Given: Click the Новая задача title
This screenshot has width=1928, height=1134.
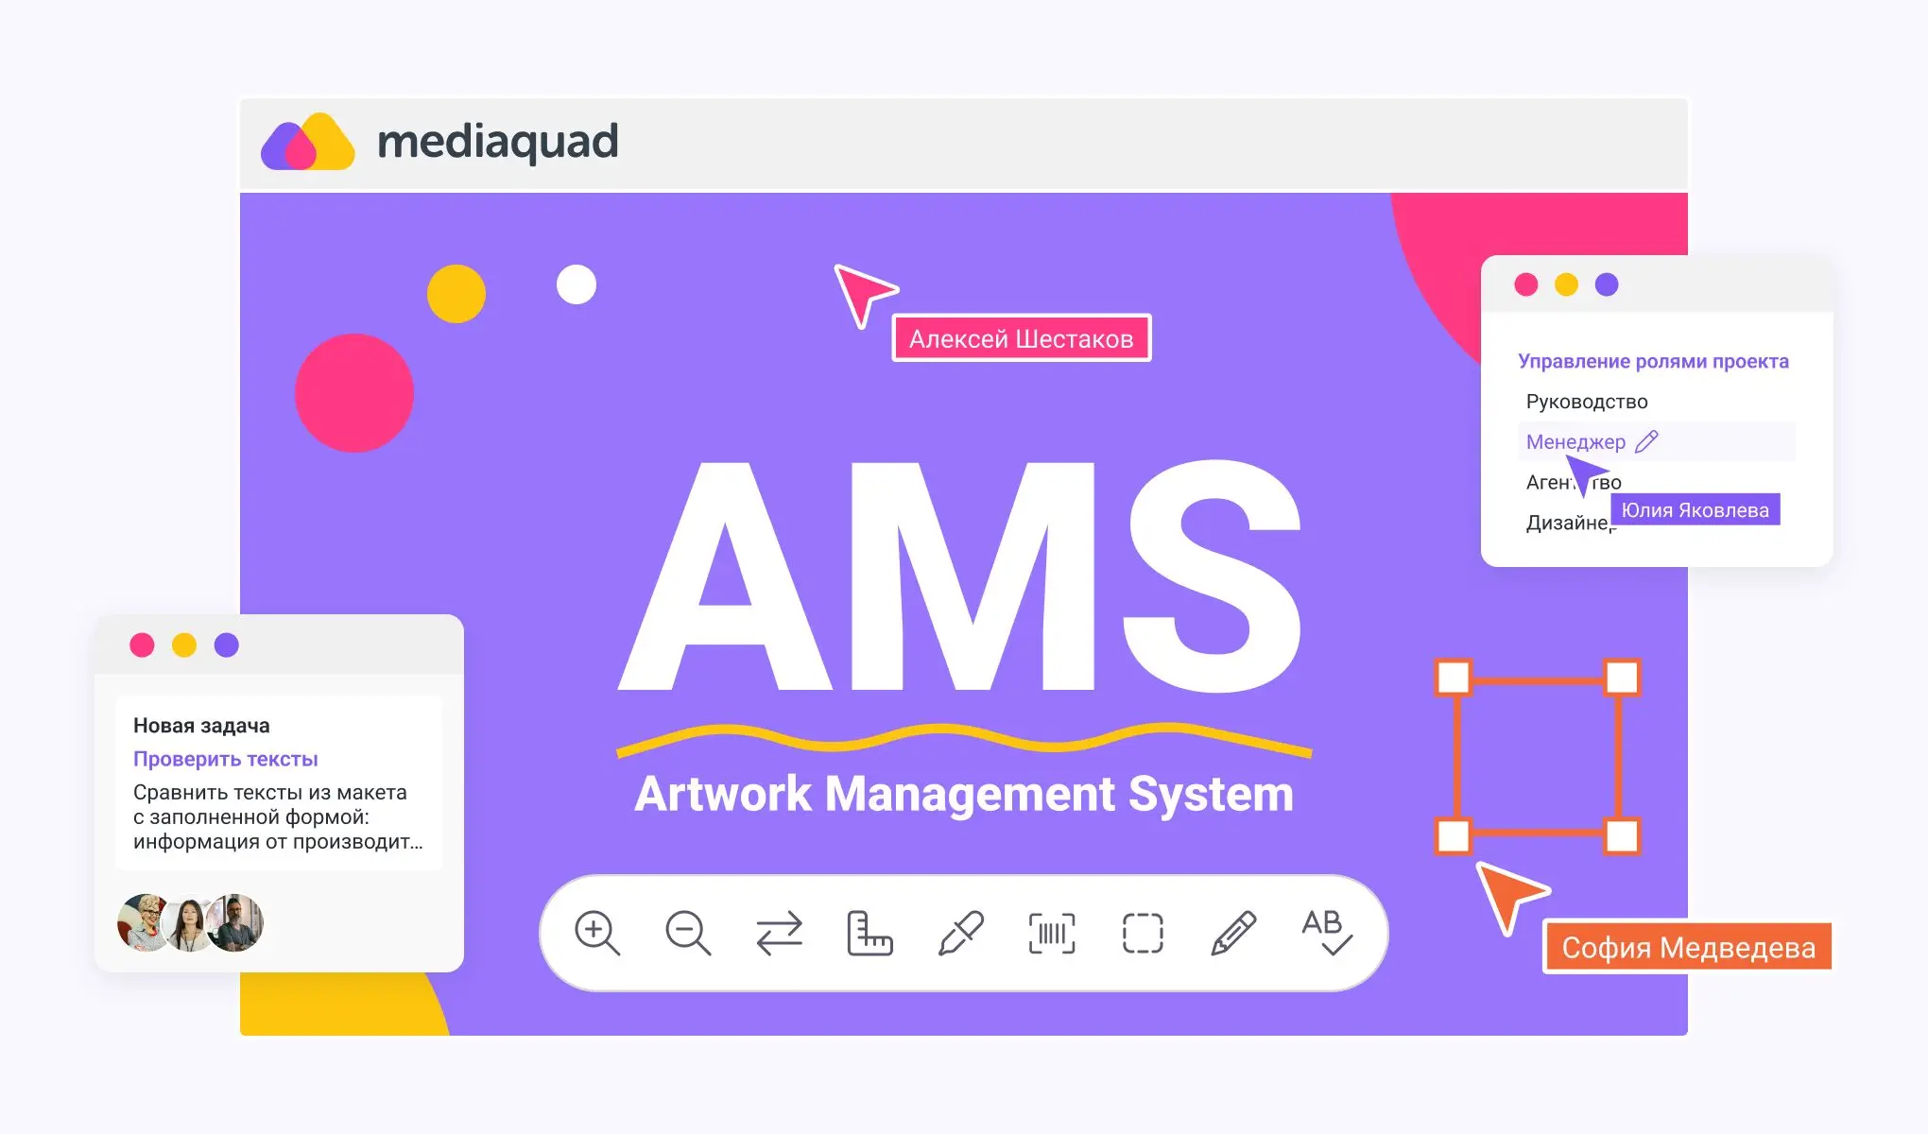Looking at the screenshot, I should (x=201, y=726).
